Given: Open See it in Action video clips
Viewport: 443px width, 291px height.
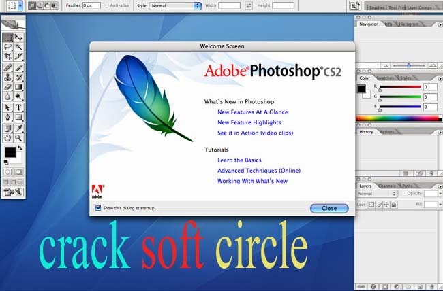Looking at the screenshot, I should [256, 133].
